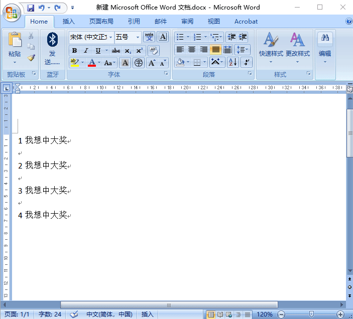Apply subscript formatting
The image size is (353, 319).
[x=128, y=51]
